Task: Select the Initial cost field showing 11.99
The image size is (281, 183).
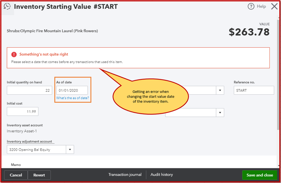Action: click(23, 111)
